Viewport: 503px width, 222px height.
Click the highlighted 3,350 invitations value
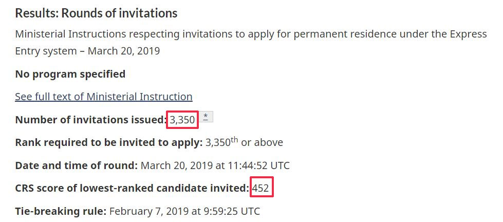182,120
